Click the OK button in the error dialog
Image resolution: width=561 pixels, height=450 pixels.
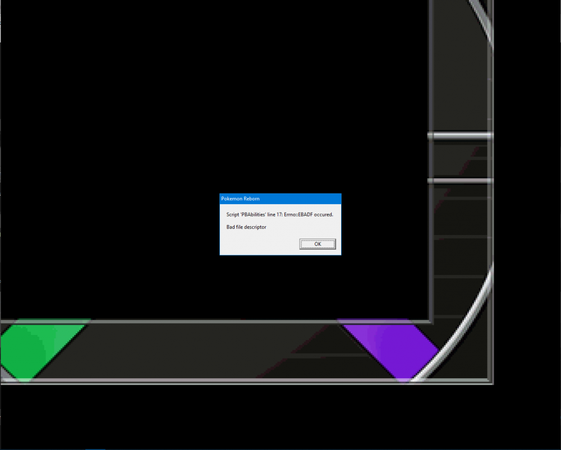(318, 244)
